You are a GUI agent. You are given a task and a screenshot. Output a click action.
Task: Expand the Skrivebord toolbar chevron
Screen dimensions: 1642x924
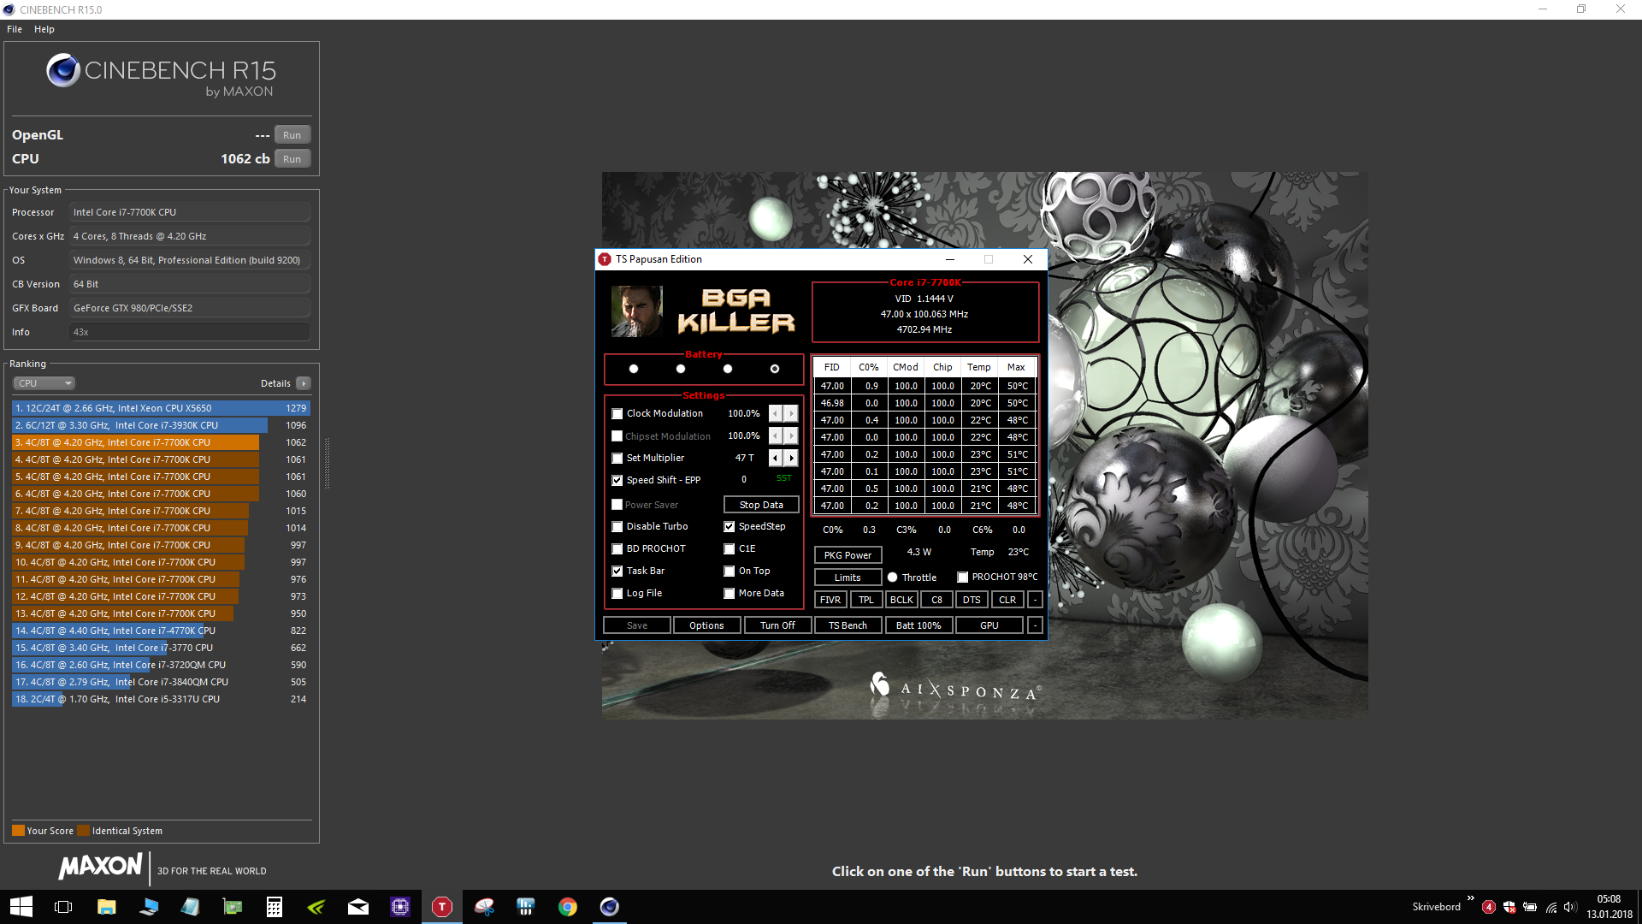[x=1470, y=898]
